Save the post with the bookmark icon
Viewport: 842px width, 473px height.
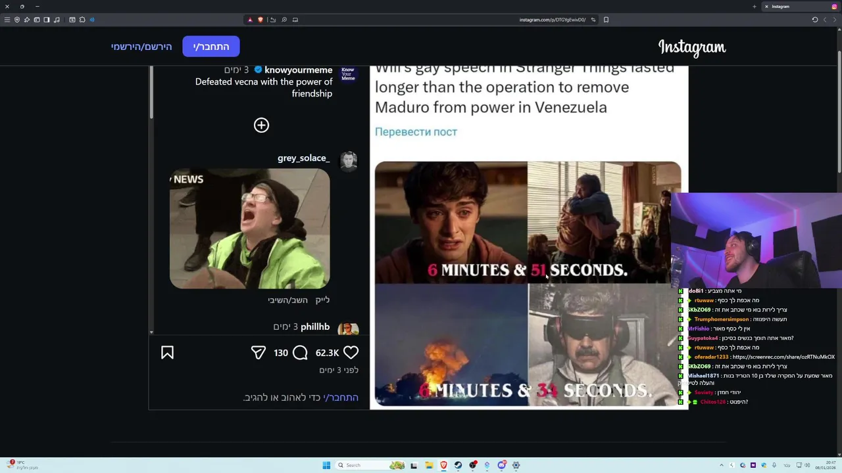(x=168, y=353)
